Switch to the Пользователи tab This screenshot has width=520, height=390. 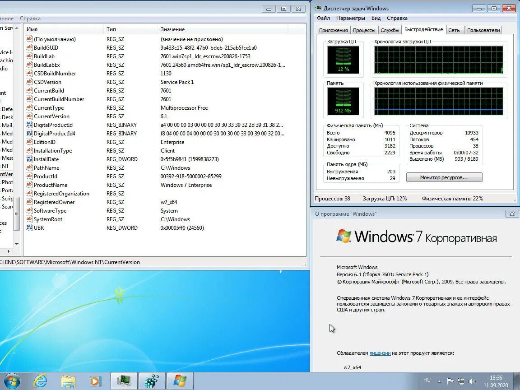click(483, 30)
